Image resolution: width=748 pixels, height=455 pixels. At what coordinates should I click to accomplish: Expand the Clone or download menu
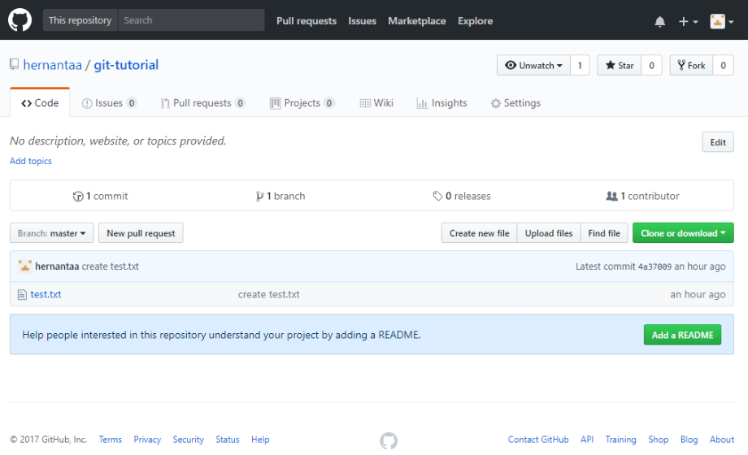tap(683, 233)
